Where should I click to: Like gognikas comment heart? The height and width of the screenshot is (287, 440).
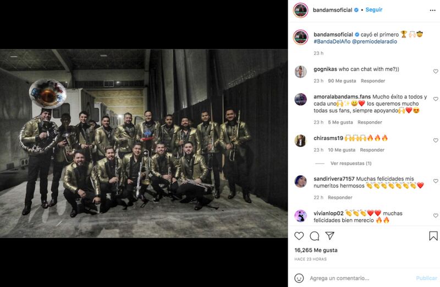point(436,72)
